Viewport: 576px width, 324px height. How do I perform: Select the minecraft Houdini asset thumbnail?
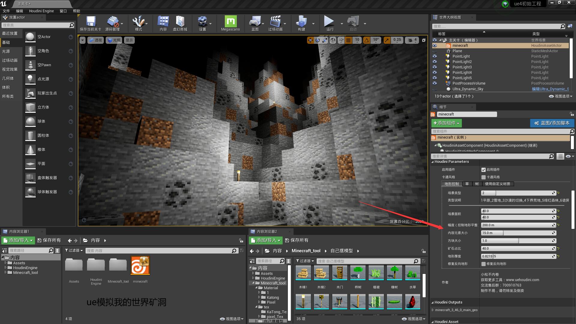click(x=140, y=265)
